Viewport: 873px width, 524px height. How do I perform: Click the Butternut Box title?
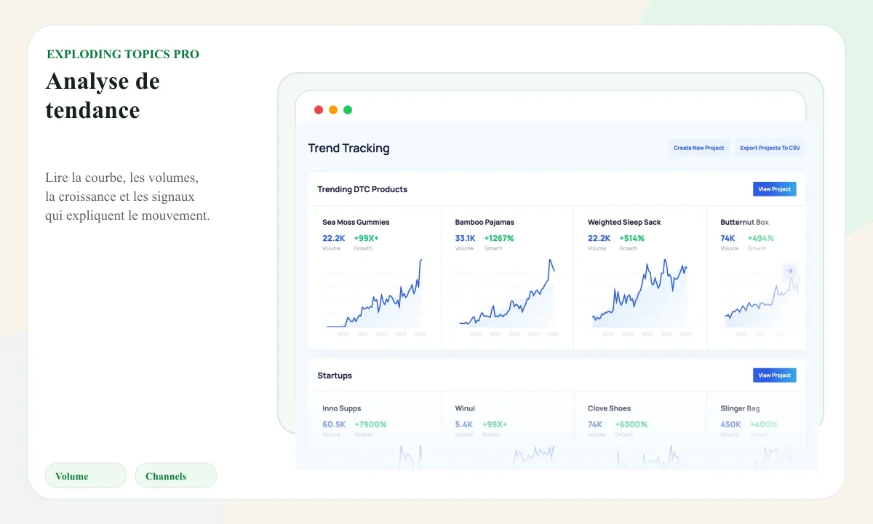tap(744, 222)
